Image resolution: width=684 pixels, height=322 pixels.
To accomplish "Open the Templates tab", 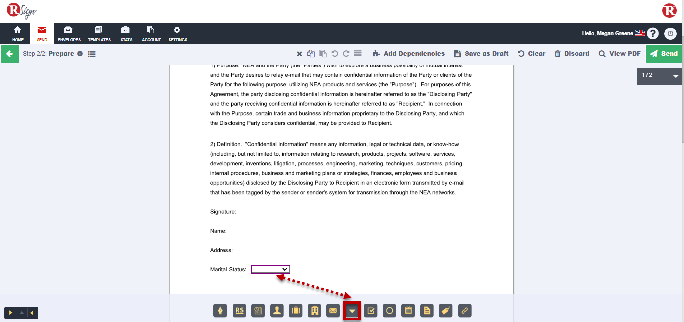I will (x=99, y=34).
